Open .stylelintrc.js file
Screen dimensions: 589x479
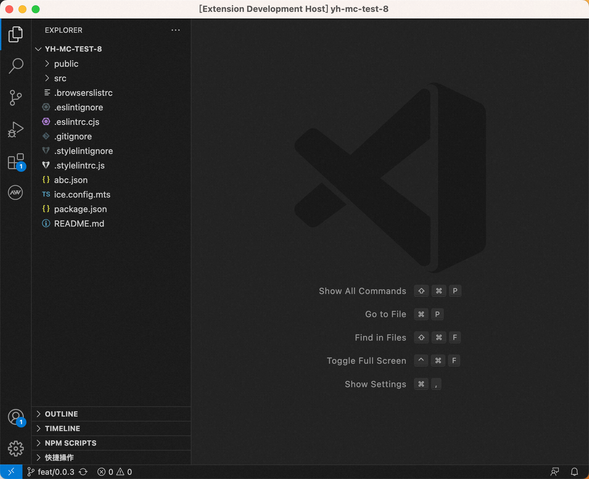111,166
